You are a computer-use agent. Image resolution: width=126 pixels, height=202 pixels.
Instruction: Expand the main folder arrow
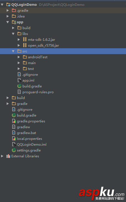19,63
